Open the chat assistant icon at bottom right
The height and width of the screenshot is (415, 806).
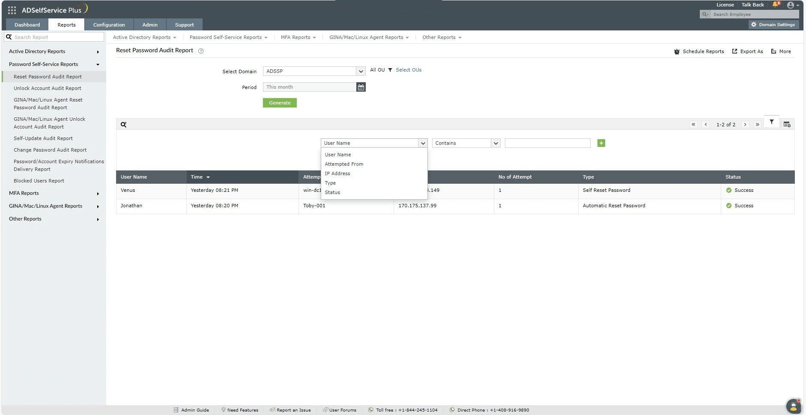coord(793,406)
